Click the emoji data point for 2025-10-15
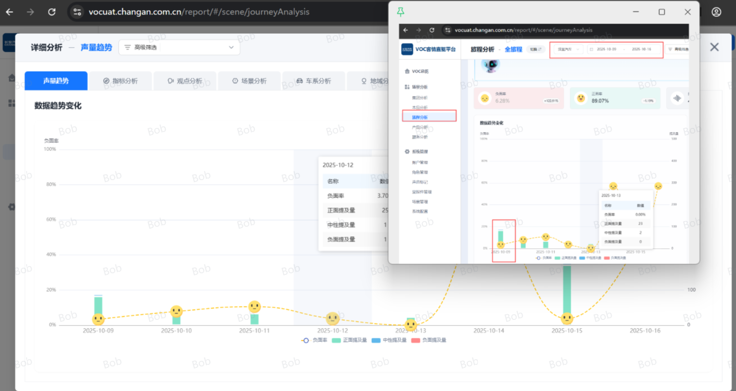 567,318
